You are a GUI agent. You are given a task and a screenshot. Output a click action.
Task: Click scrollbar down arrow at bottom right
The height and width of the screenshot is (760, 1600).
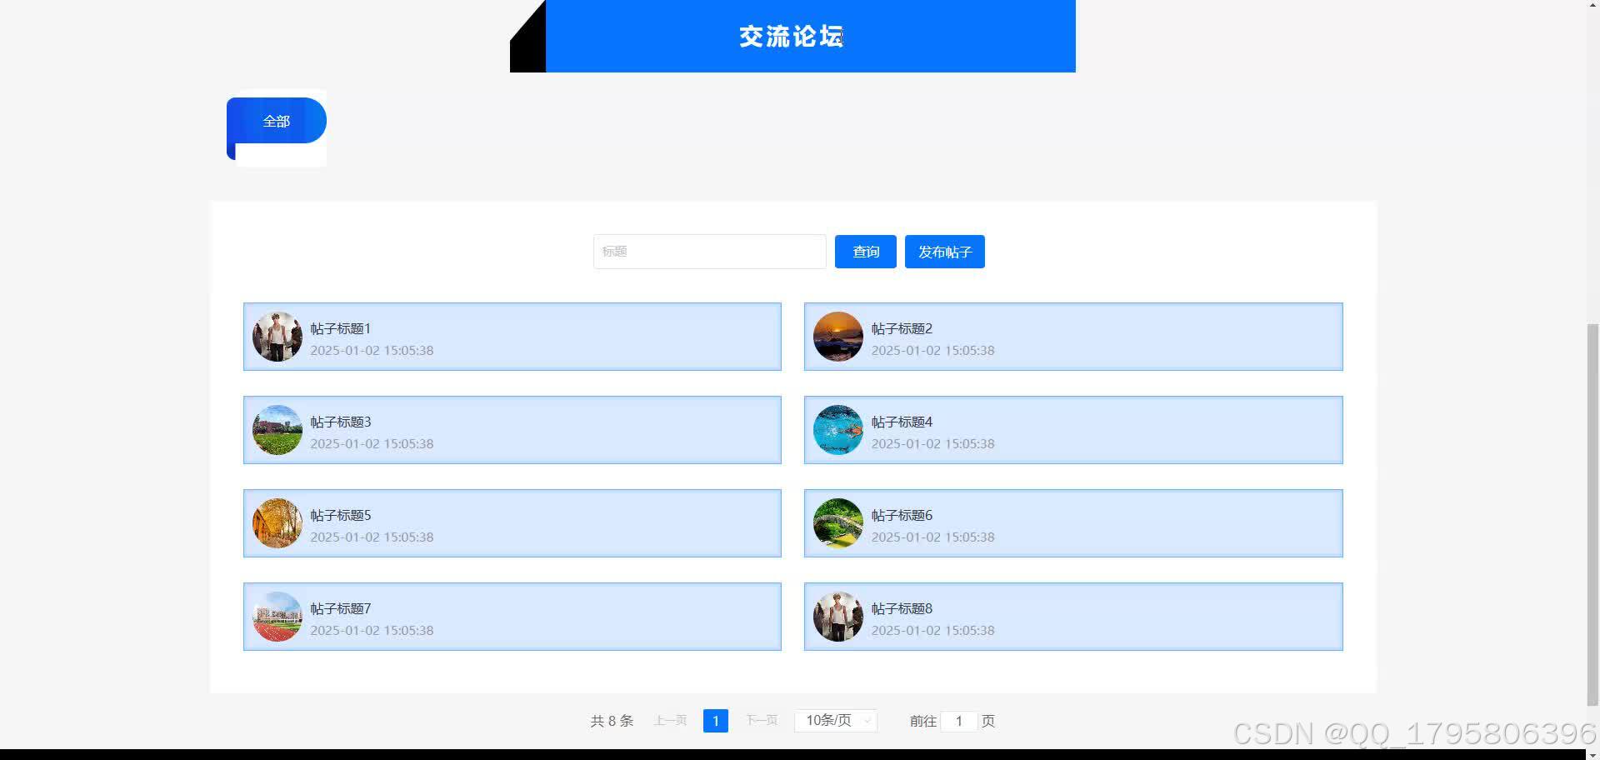pyautogui.click(x=1592, y=754)
